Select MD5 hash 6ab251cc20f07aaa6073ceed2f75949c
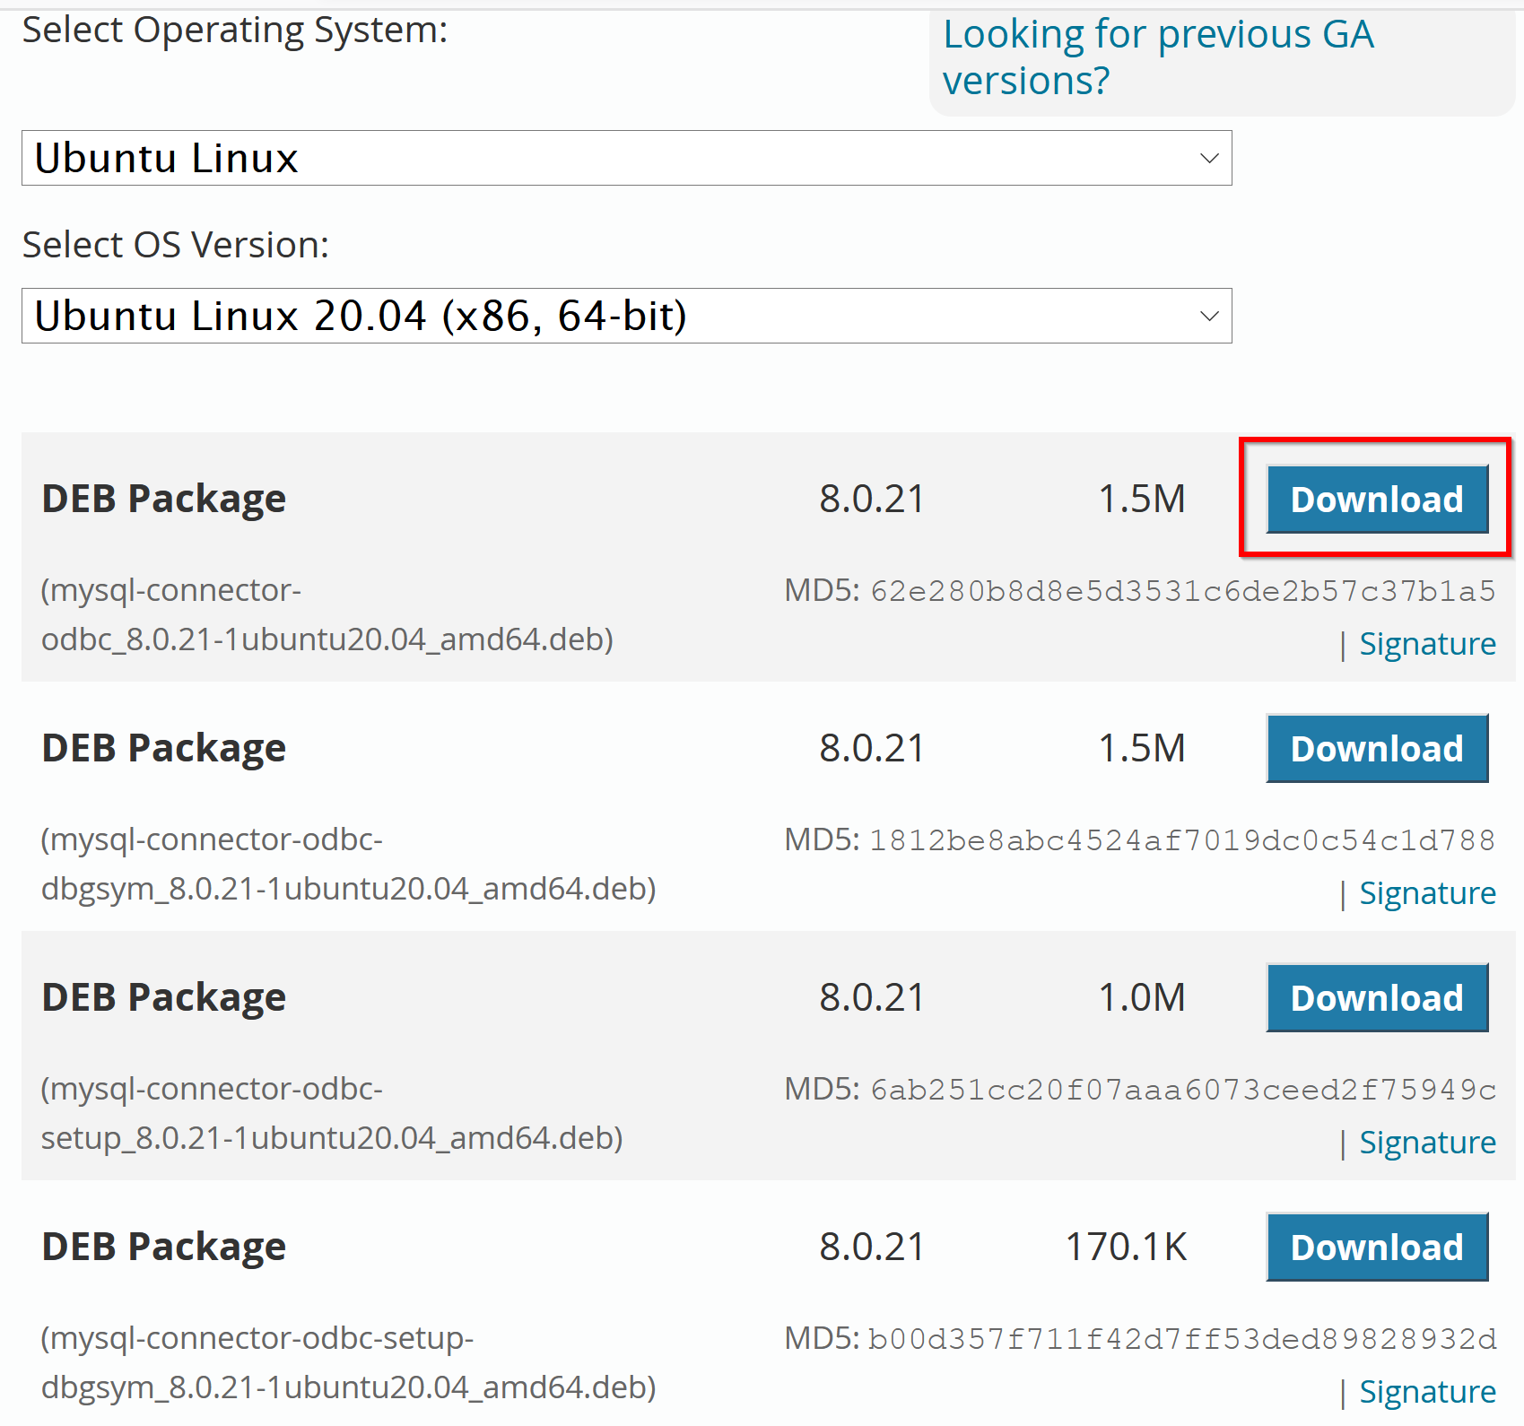 pos(1183,1090)
